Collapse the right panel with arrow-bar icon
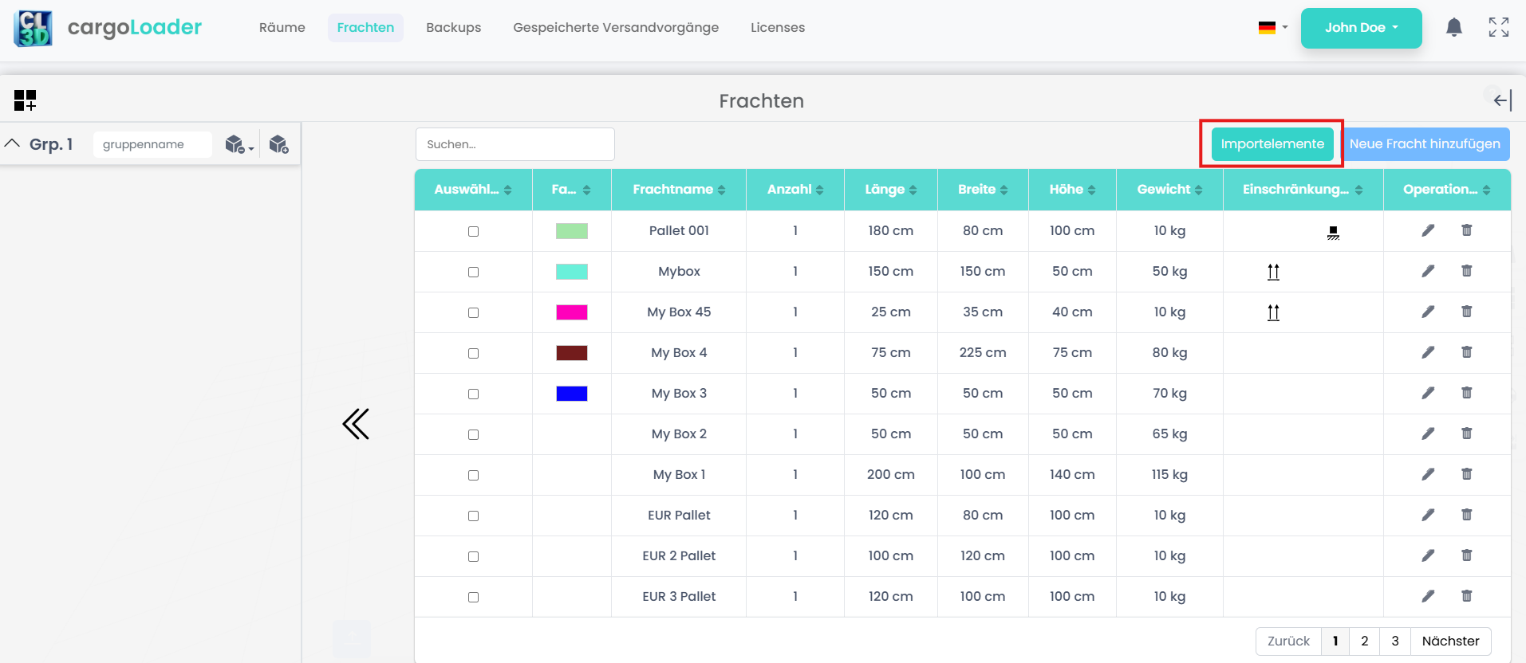 (x=1502, y=100)
